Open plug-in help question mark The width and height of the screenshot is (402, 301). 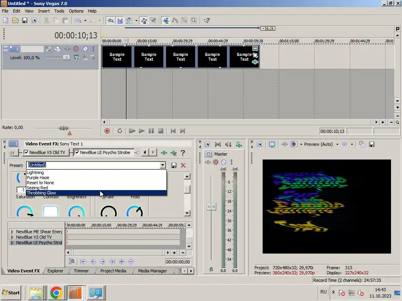(183, 153)
